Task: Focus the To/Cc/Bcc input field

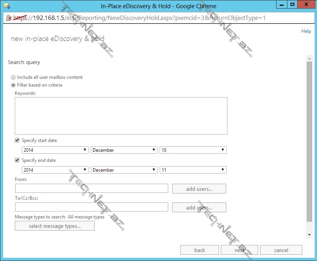Action: click(x=92, y=207)
